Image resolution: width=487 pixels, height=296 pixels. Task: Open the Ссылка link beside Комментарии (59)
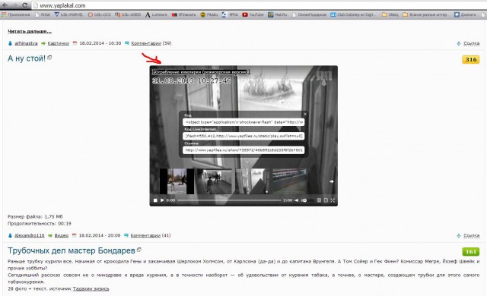point(472,44)
